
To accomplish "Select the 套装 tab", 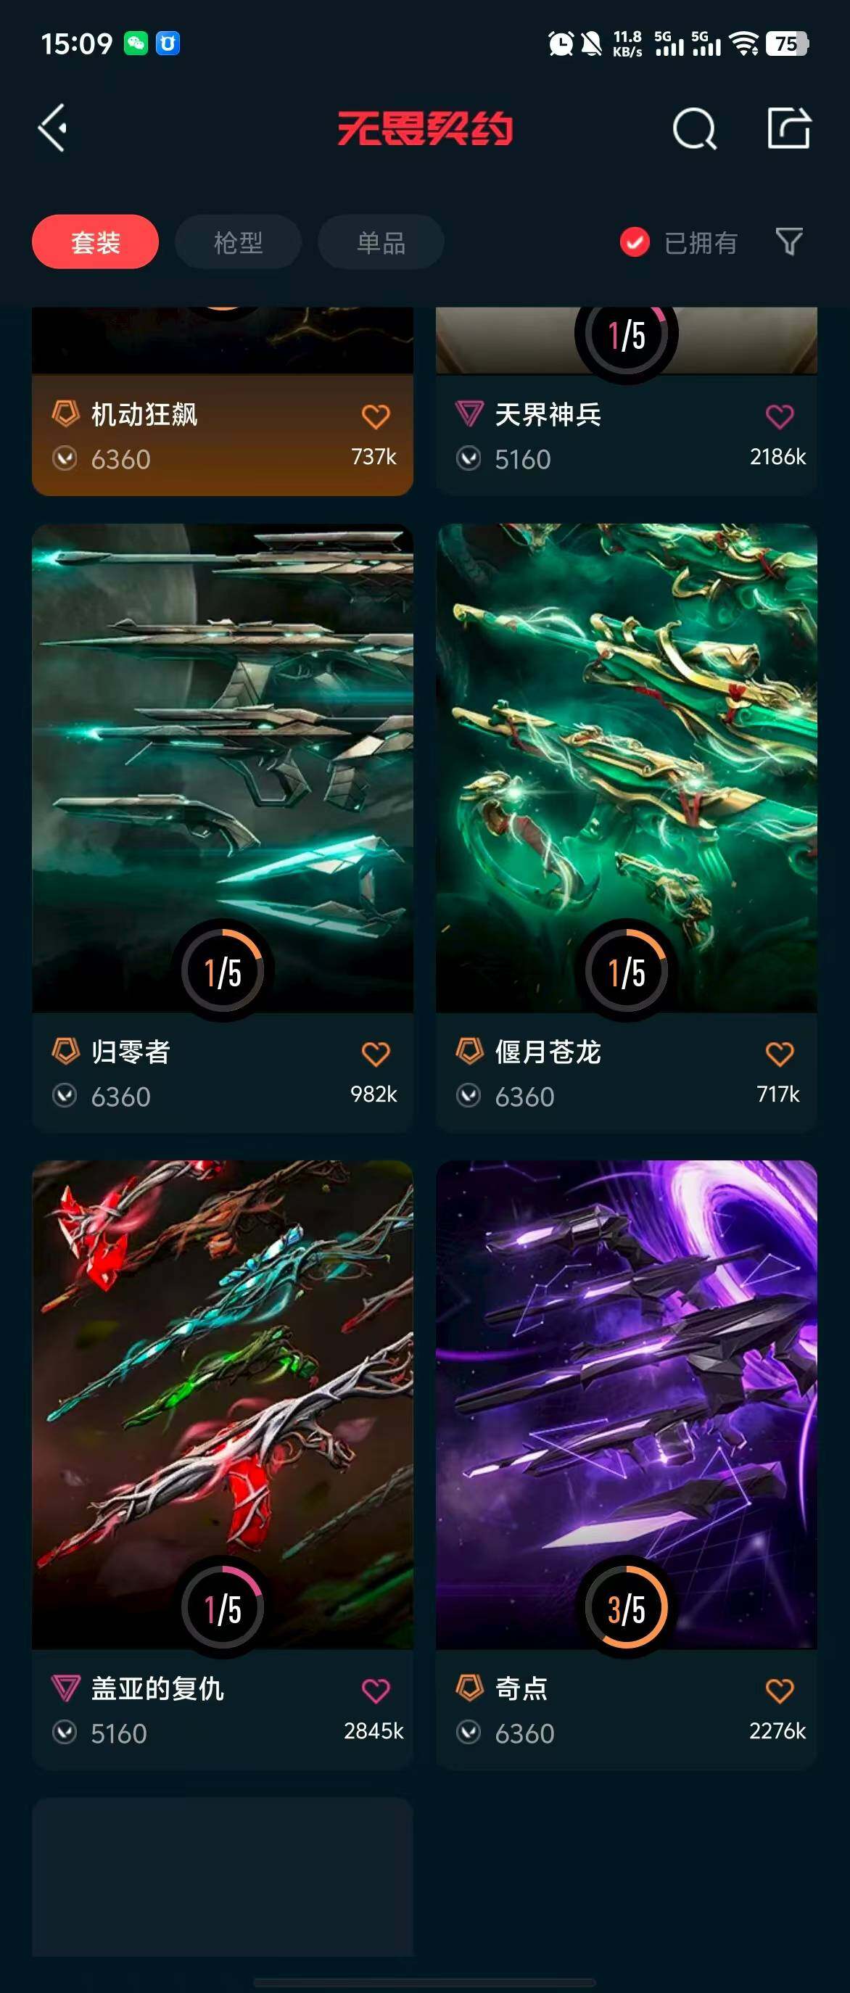I will [95, 242].
